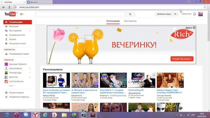
Task: Click the GaleineVlog #4 video title
Action: coord(136,90)
